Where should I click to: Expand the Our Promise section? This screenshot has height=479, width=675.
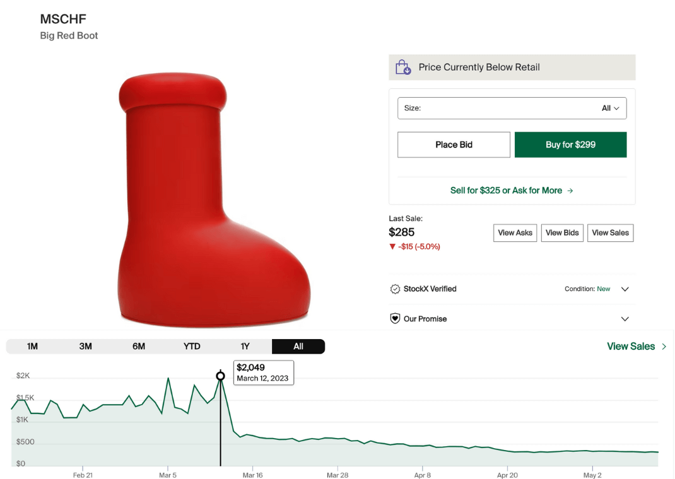(x=625, y=319)
